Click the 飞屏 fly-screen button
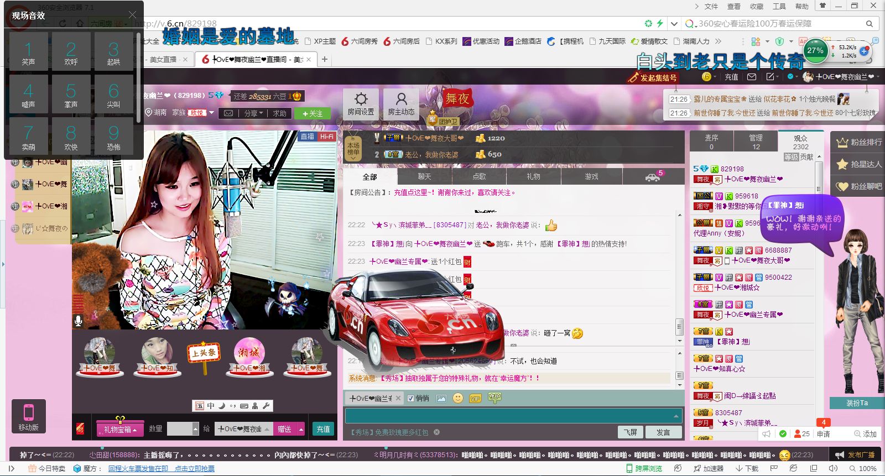 (630, 432)
